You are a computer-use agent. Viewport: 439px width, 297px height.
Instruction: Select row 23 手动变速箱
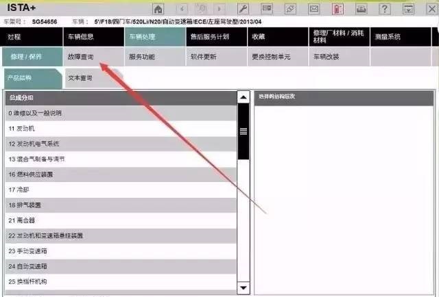(121, 251)
